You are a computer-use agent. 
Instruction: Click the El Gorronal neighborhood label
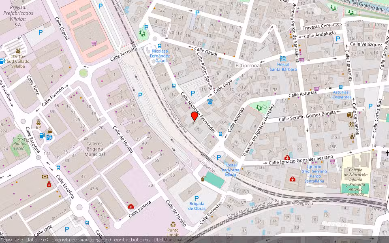246,64
